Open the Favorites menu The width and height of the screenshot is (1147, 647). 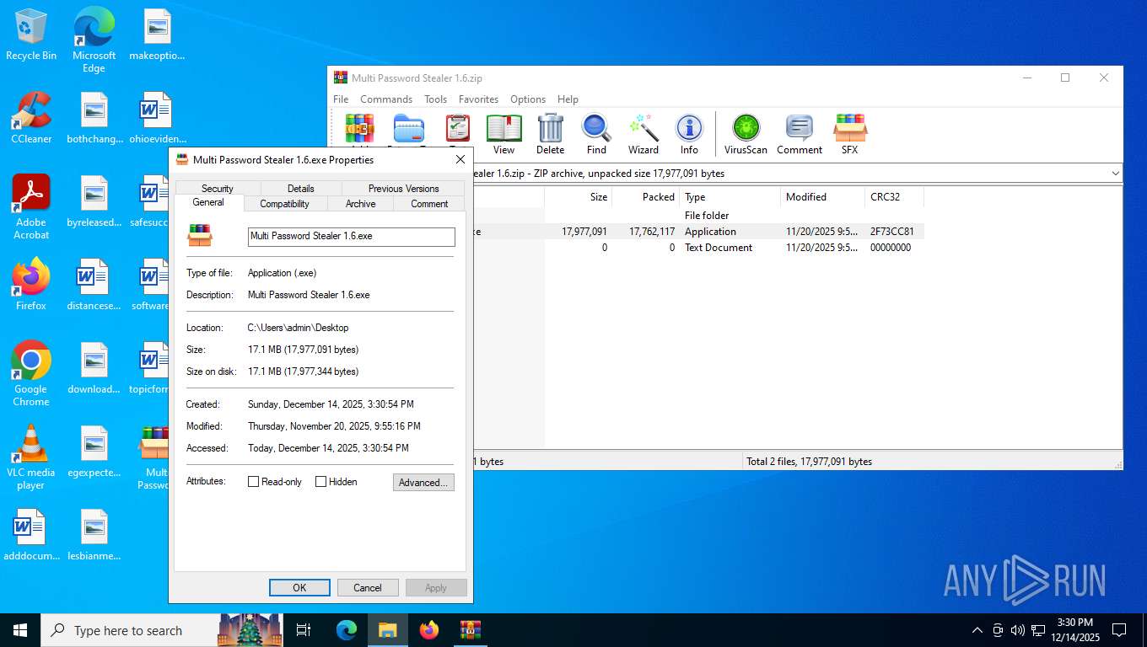(478, 99)
